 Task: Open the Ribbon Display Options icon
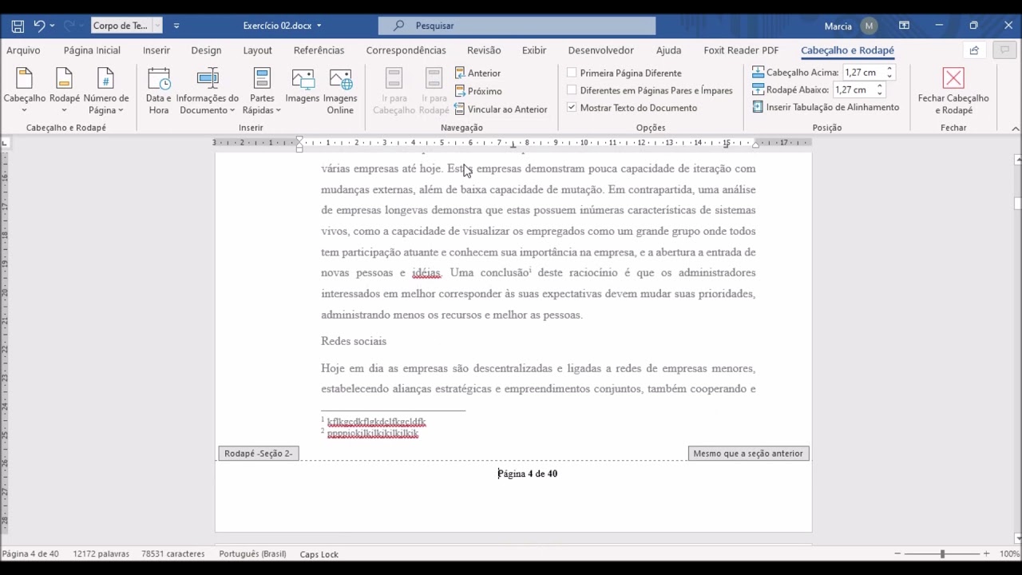(904, 26)
